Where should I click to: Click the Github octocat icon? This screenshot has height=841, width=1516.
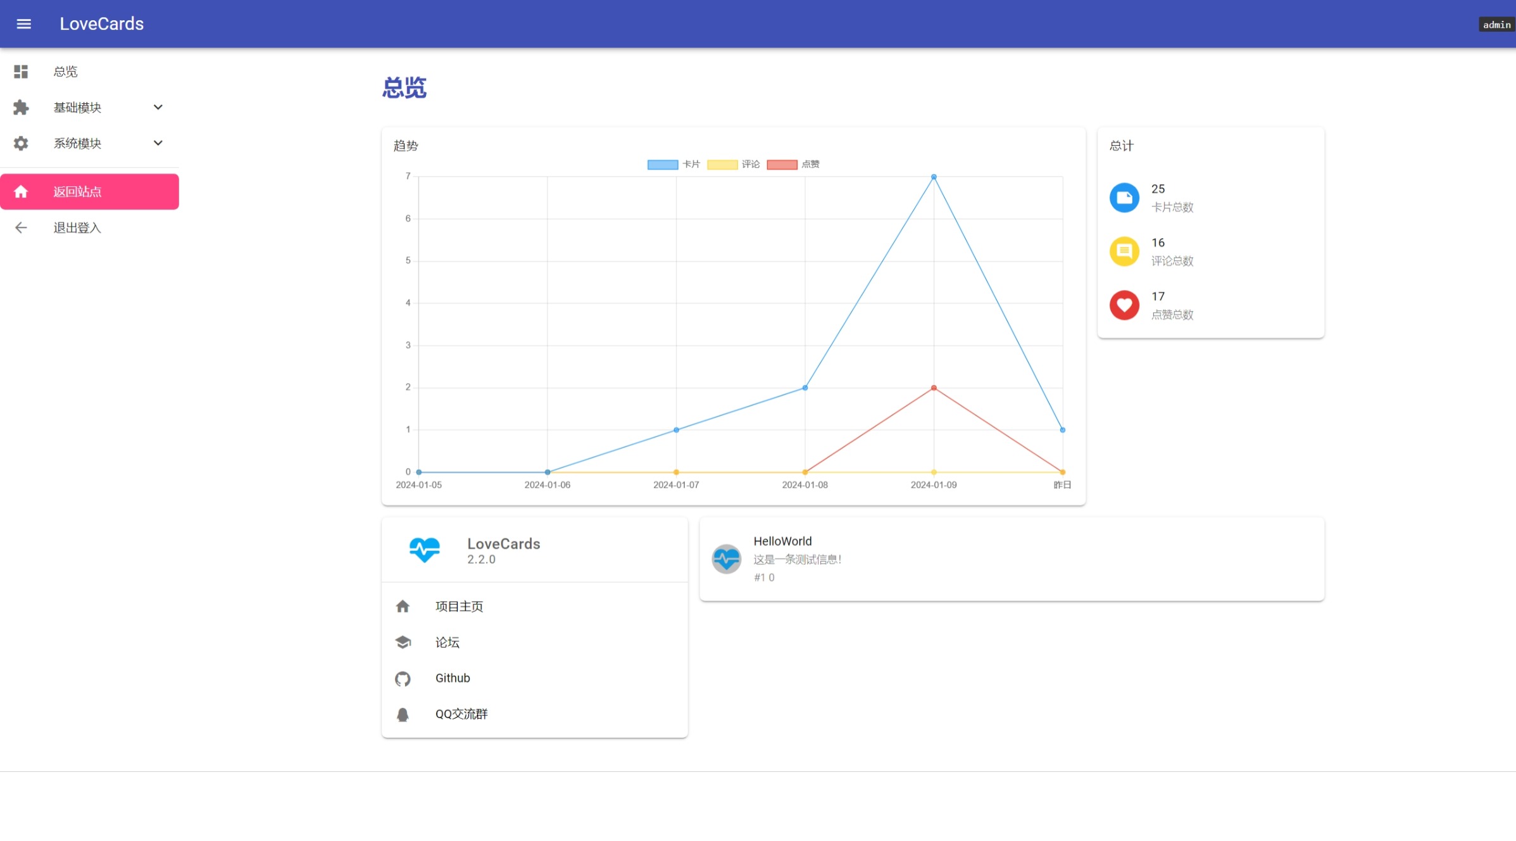403,679
